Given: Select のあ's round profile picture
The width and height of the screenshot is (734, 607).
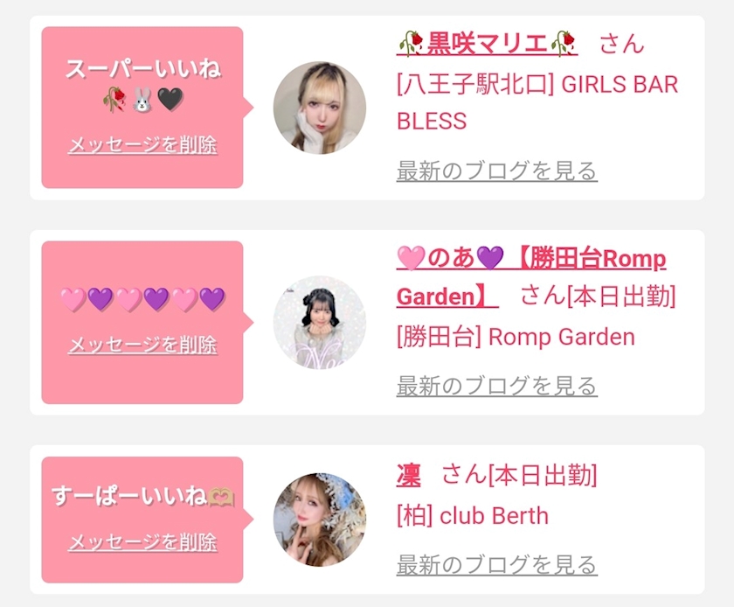Looking at the screenshot, I should (320, 323).
